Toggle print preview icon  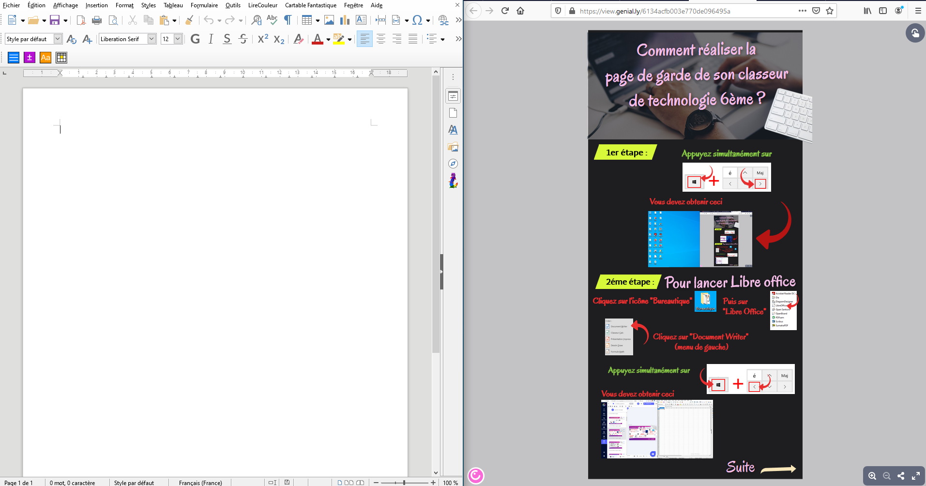[x=113, y=20]
